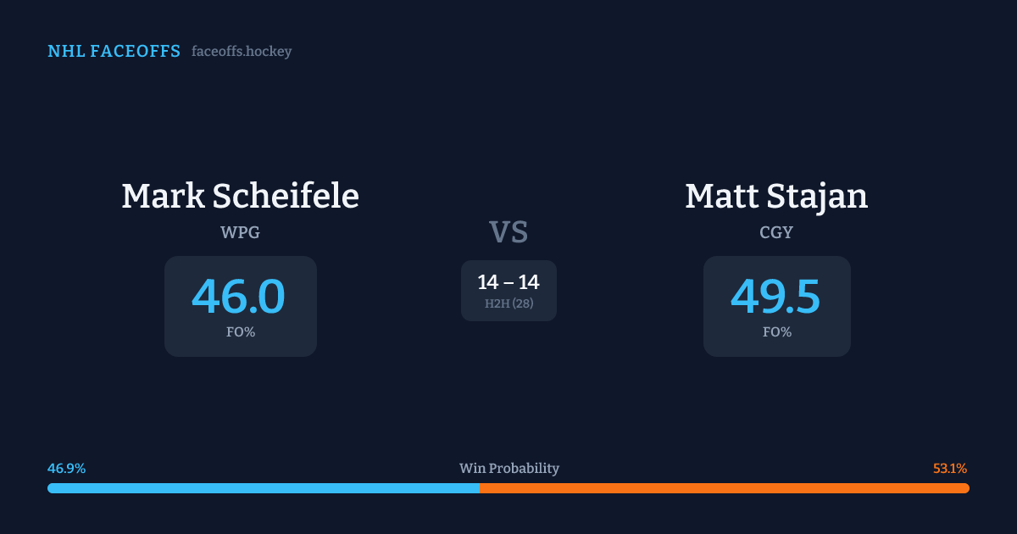
Task: Click the 46.9% win probability value
Action: [66, 469]
